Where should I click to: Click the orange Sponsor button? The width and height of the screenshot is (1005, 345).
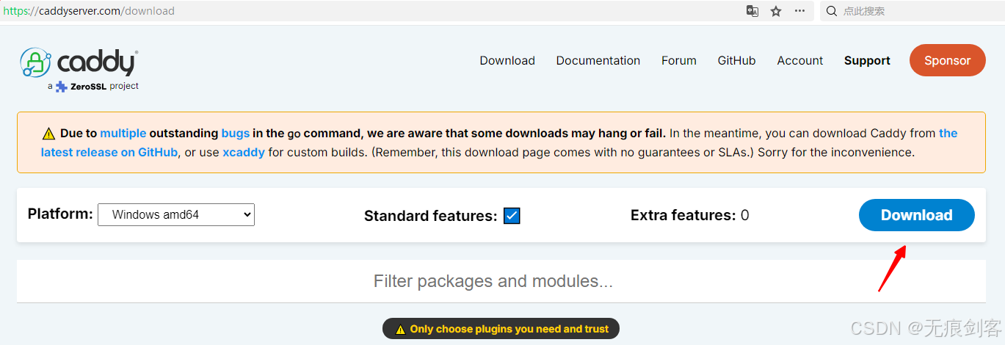tap(947, 61)
